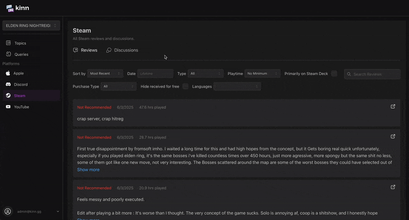This screenshot has height=220, width=409.
Task: Select the Discord platform icon
Action: click(x=8, y=84)
